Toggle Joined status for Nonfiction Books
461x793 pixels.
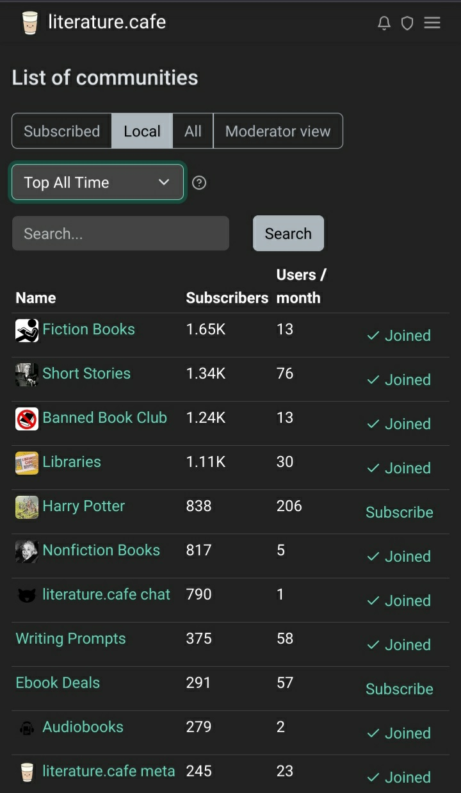pyautogui.click(x=399, y=557)
